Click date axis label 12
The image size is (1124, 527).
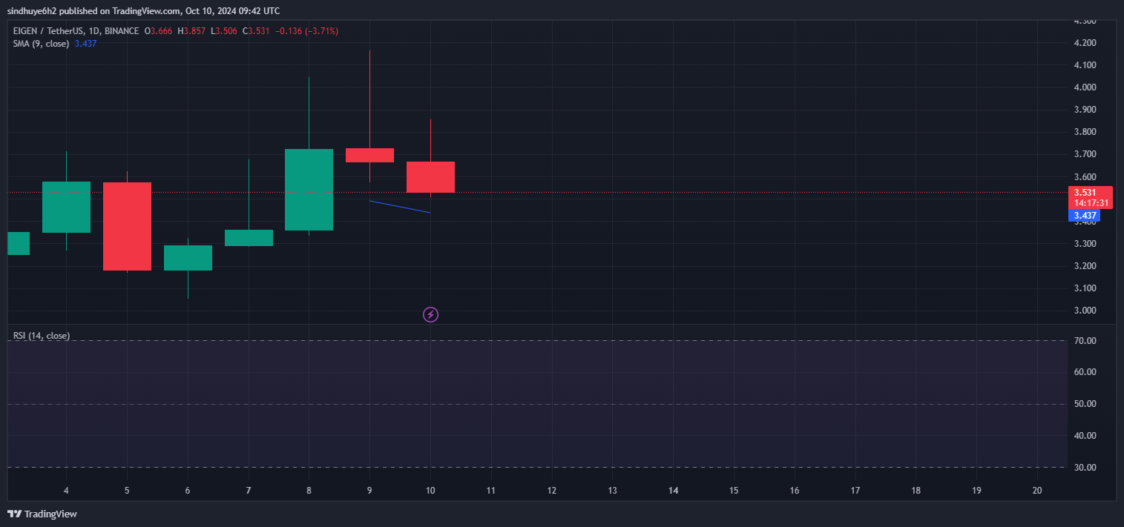552,491
